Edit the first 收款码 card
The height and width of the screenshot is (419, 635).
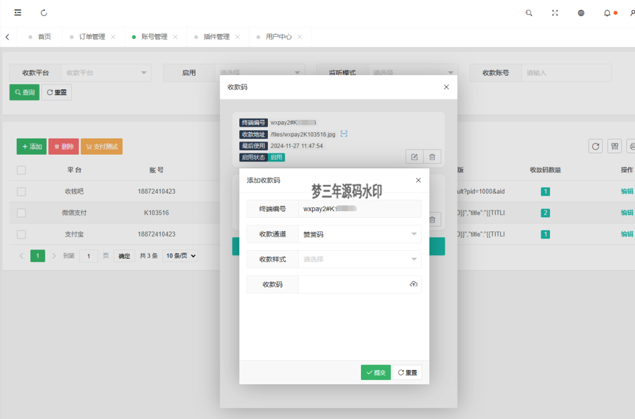(x=414, y=157)
